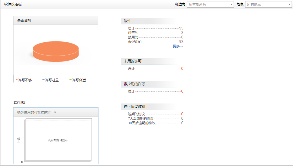Open the 逾期的协议 count 0
The width and height of the screenshot is (293, 166).
pyautogui.click(x=182, y=114)
